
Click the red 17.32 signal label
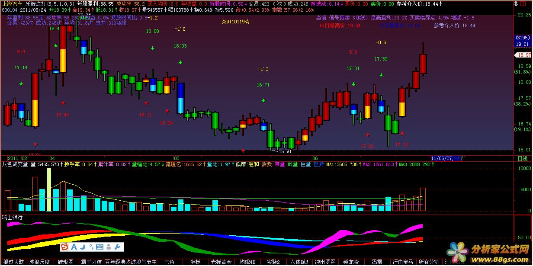(x=367, y=146)
